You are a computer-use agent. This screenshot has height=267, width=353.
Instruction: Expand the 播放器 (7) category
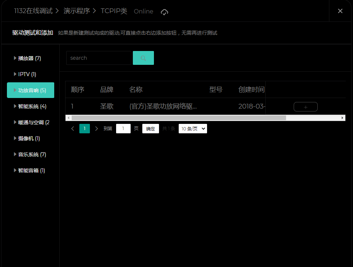(30, 58)
